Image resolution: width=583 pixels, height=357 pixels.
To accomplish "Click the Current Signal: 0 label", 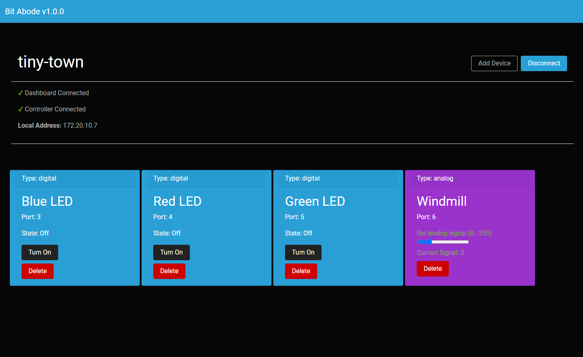I will click(x=440, y=253).
